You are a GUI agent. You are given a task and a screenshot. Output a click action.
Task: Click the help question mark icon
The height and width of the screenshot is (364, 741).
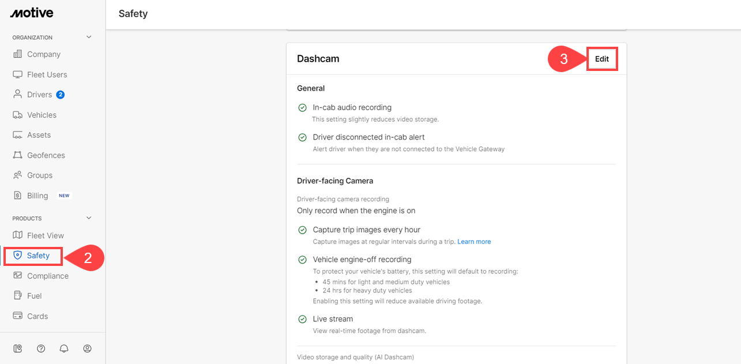41,348
